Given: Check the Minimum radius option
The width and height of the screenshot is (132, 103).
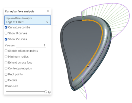Looking at the screenshot, I should click(6, 57).
